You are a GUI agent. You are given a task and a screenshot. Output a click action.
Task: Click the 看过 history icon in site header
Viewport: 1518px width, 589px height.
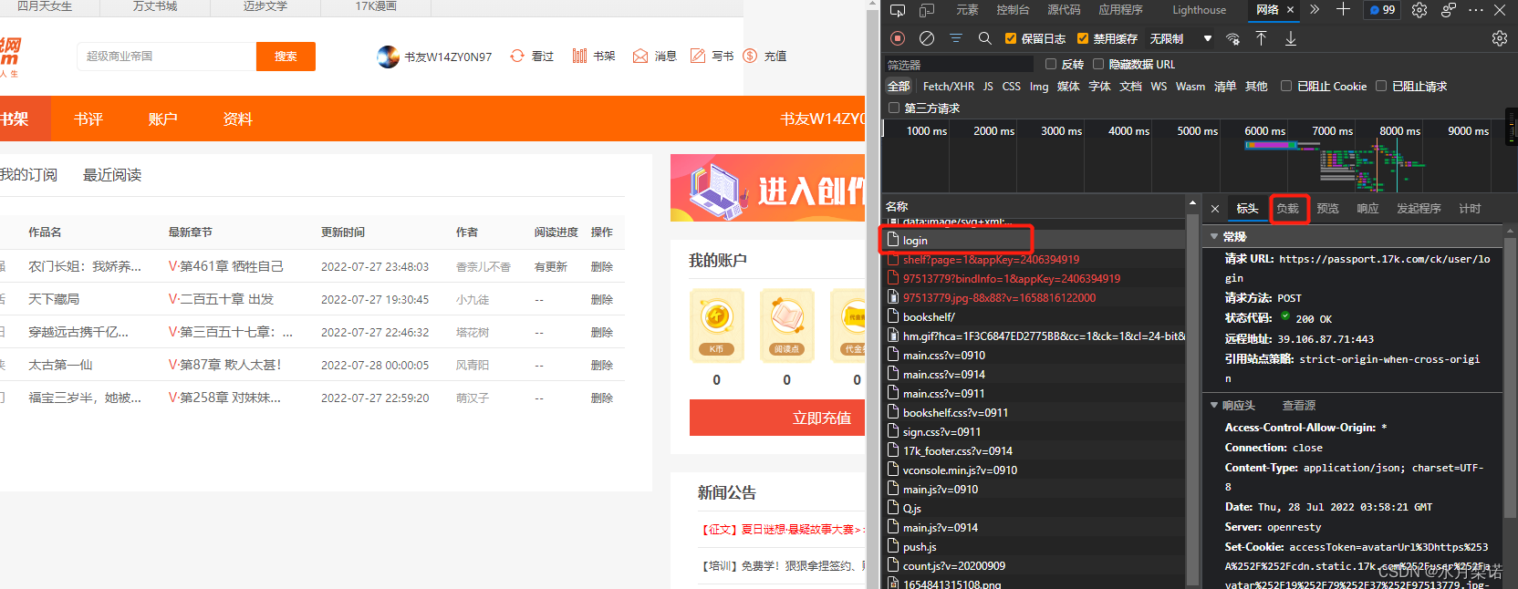517,56
